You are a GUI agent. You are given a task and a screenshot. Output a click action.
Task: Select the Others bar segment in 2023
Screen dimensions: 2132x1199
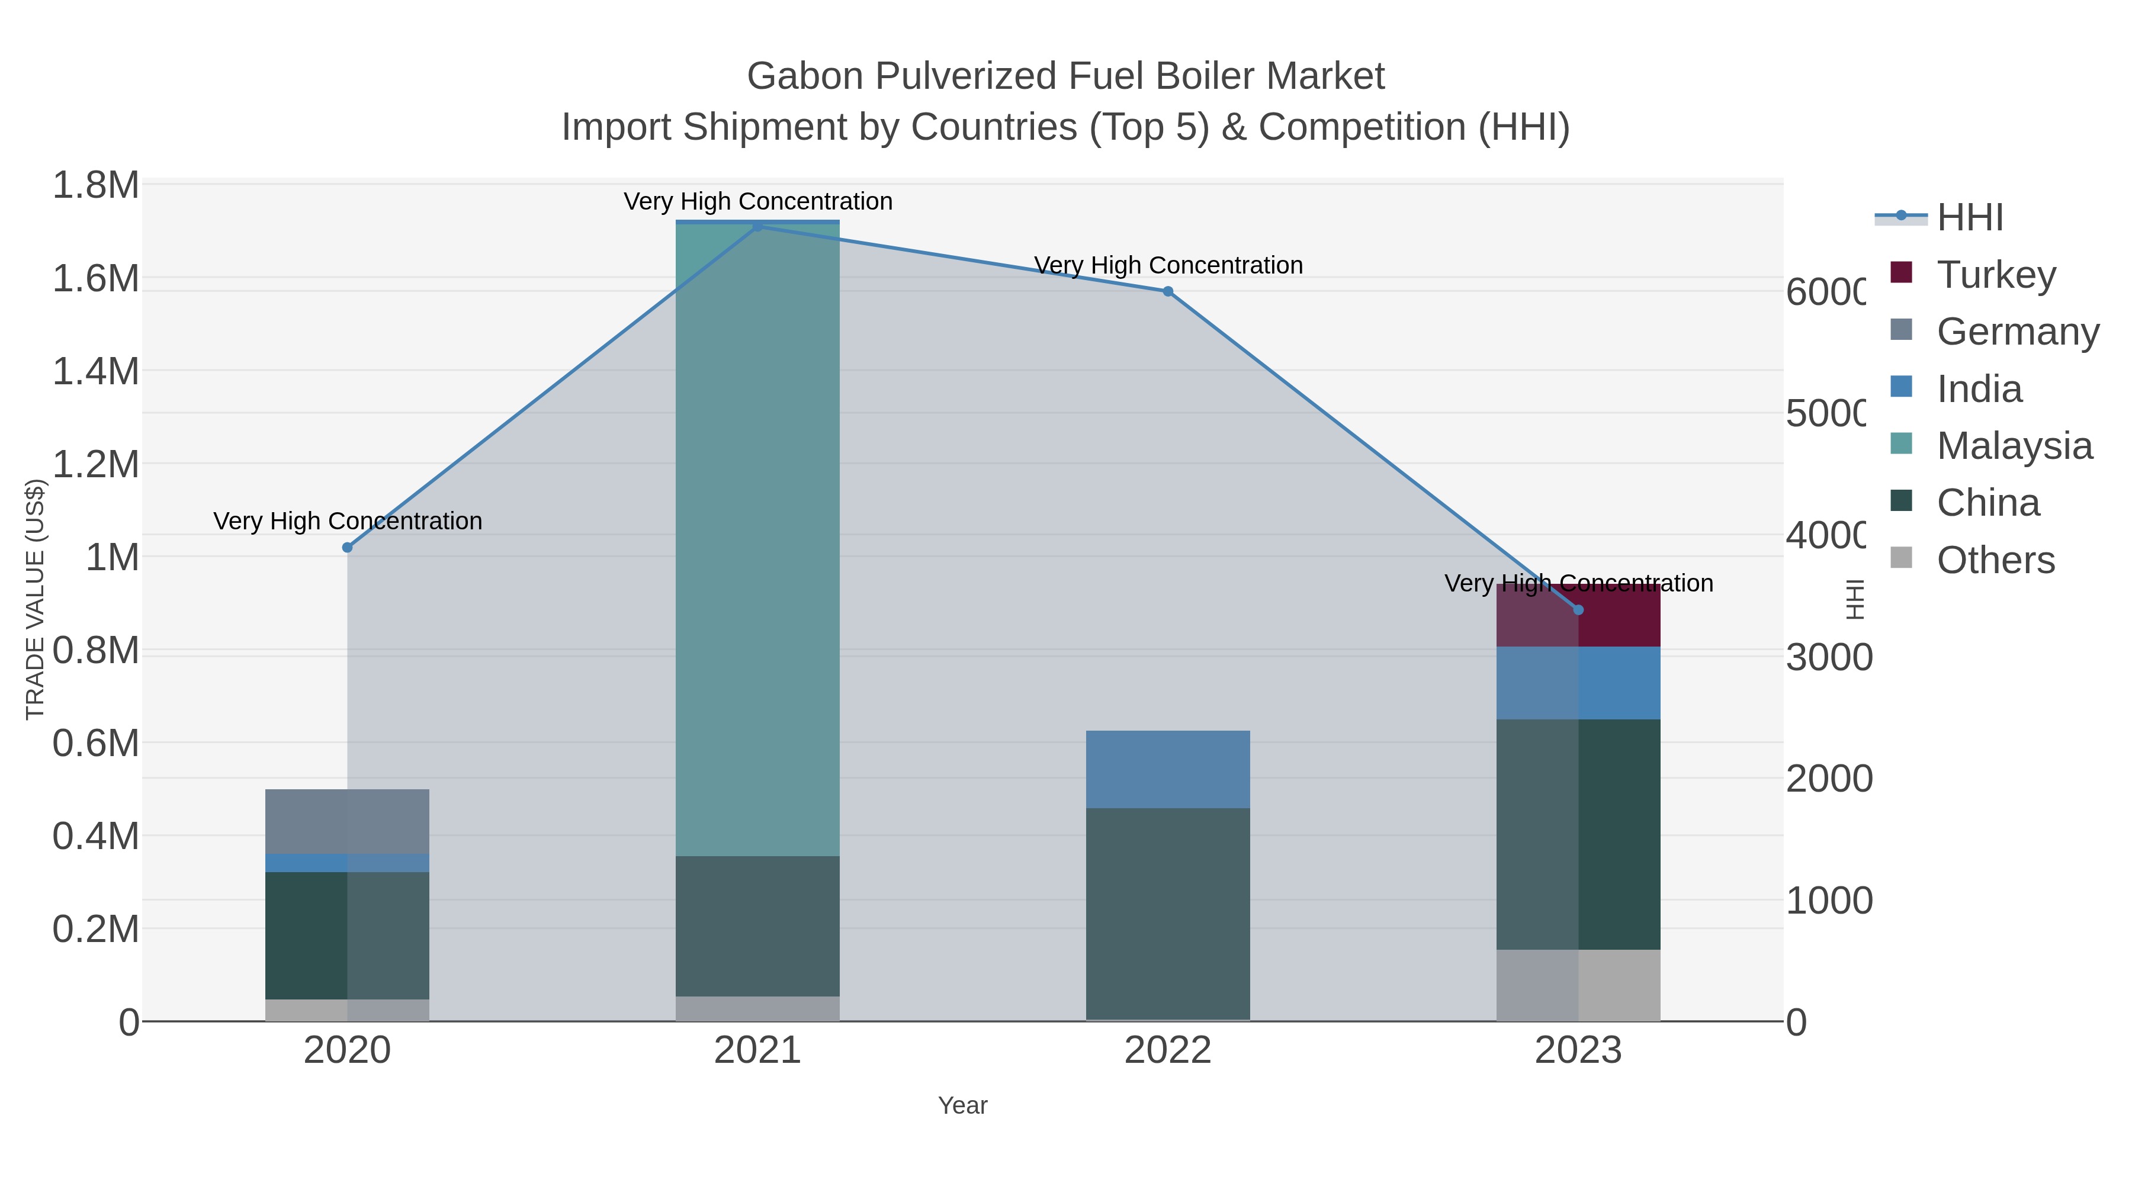pos(1578,985)
